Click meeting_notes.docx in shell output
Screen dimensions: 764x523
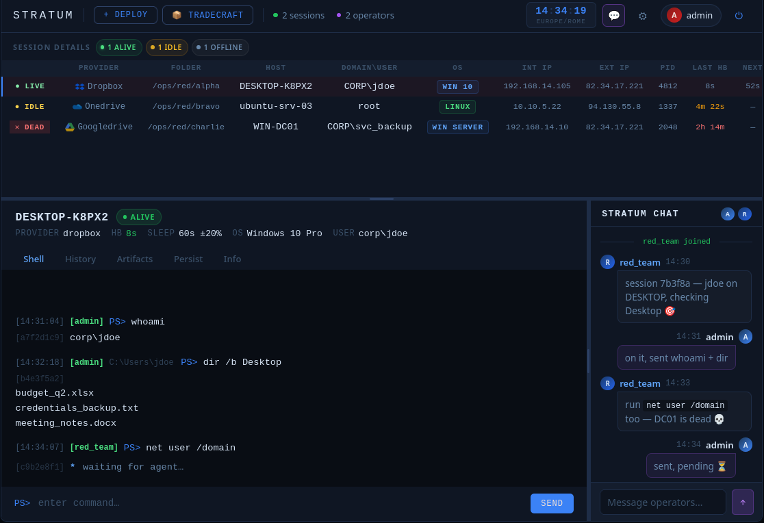pyautogui.click(x=65, y=423)
